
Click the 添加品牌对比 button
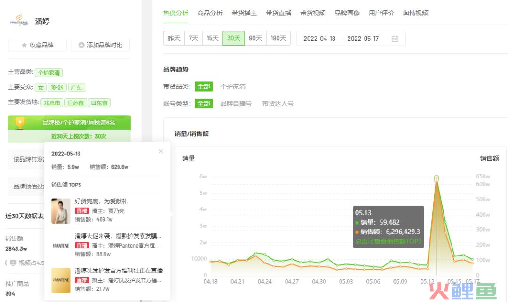click(x=101, y=45)
